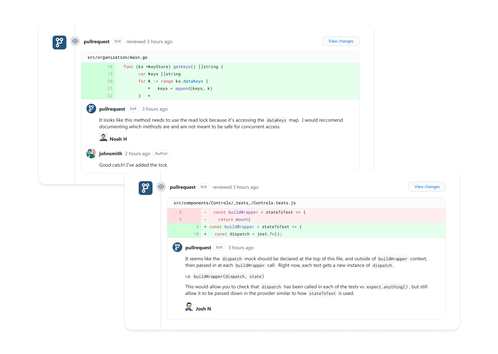Open the Controls.tests.js file path header
Viewport: 498px width, 354px height.
click(234, 203)
